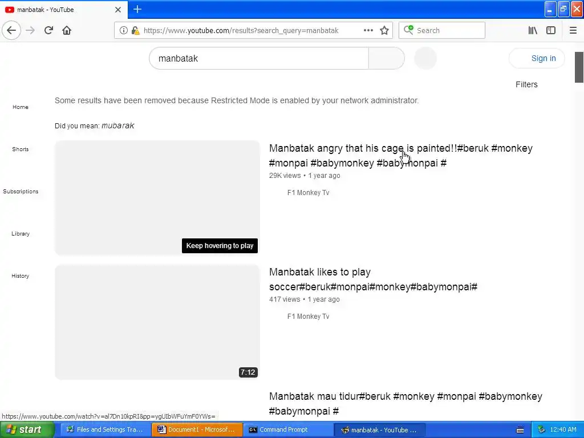Open the Firefox hamburger menu
The image size is (584, 438).
click(x=573, y=30)
